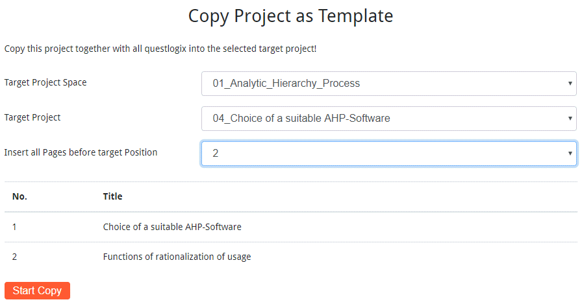Click the 'Target Project' label
This screenshot has width=582, height=302.
pos(32,117)
